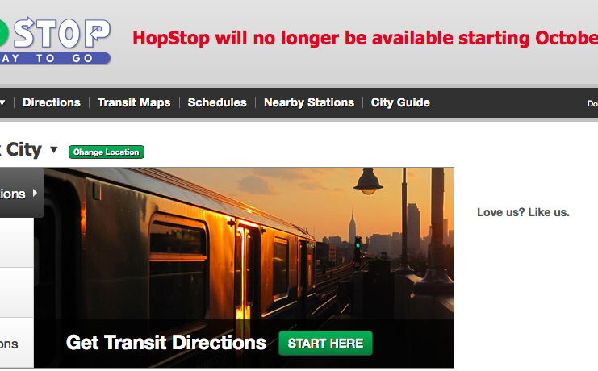Screen dimensions: 598x371
Task: Click the green Change Location button
Action: [x=107, y=152]
